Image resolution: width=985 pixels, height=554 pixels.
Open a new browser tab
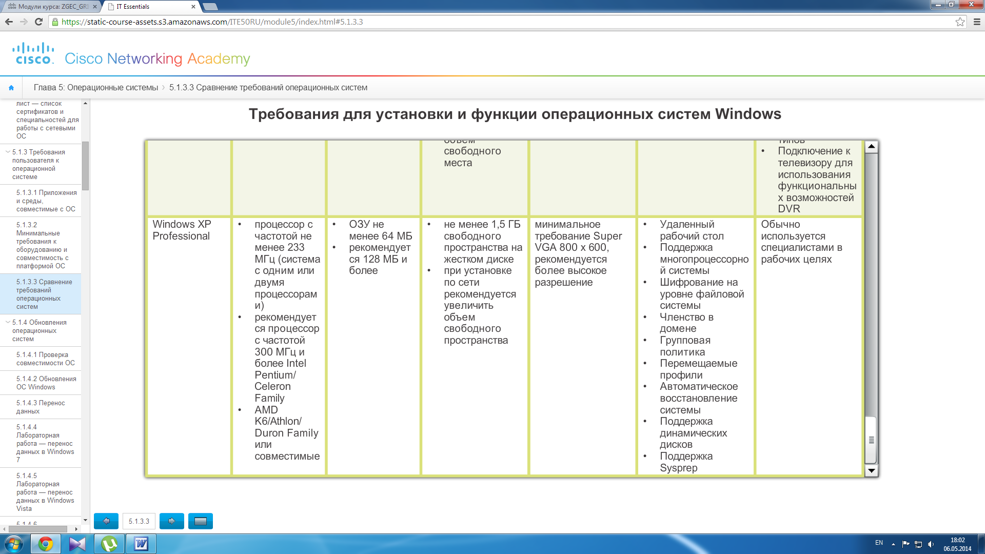[x=210, y=7]
